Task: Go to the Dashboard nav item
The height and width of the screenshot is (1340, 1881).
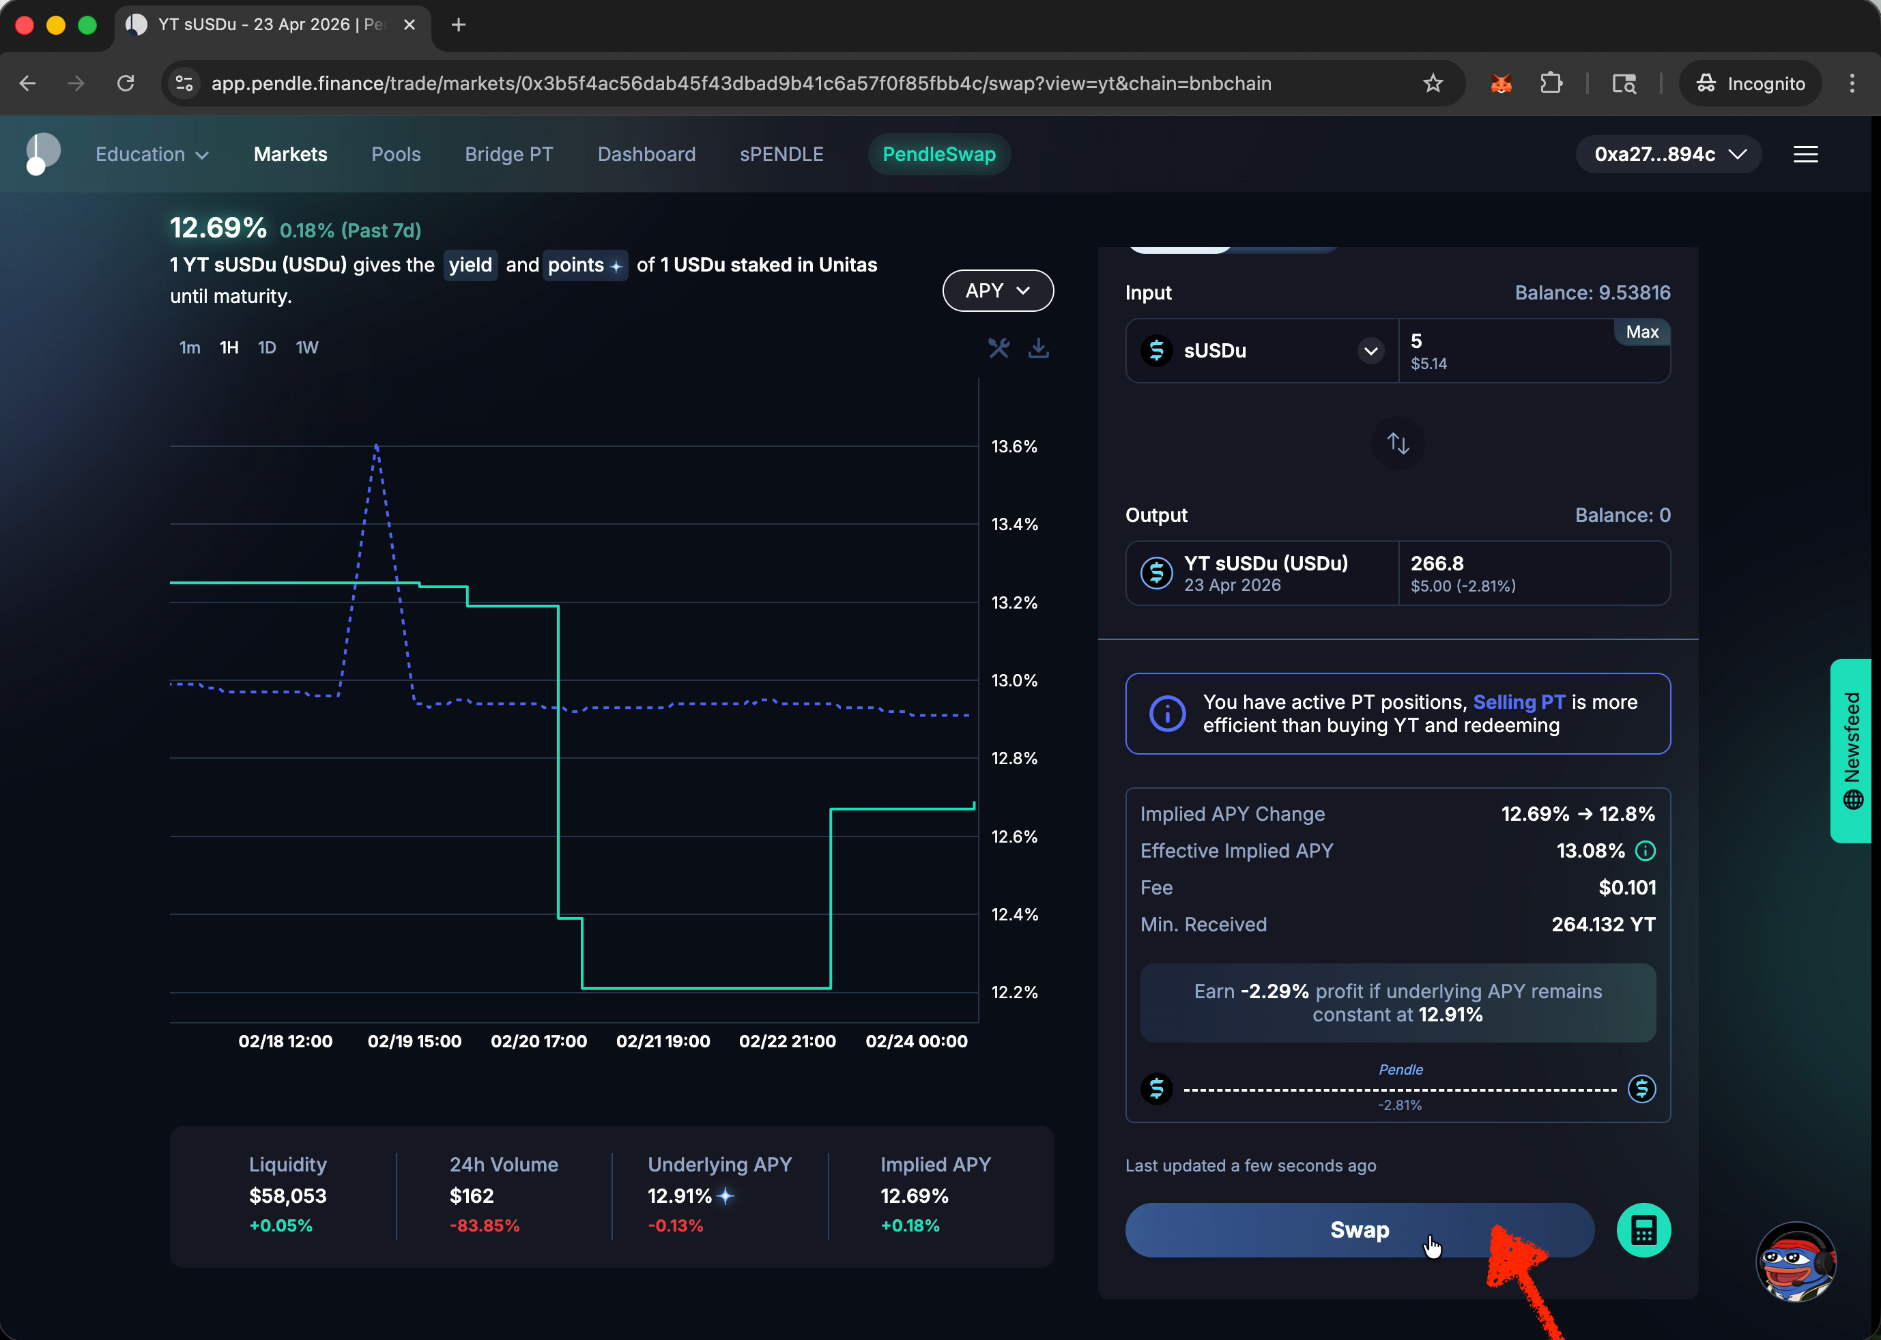Action: [646, 154]
